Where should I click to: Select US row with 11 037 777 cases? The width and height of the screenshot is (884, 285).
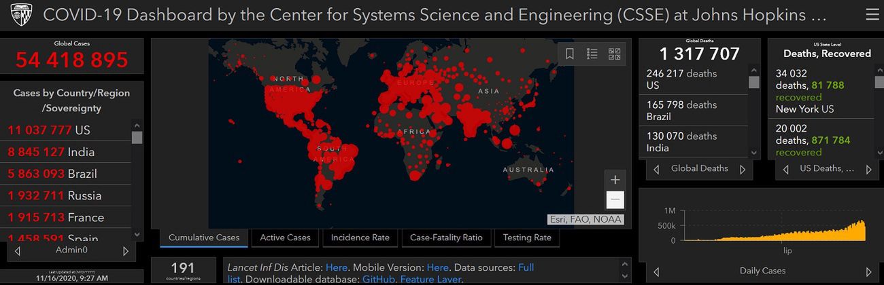(66, 130)
